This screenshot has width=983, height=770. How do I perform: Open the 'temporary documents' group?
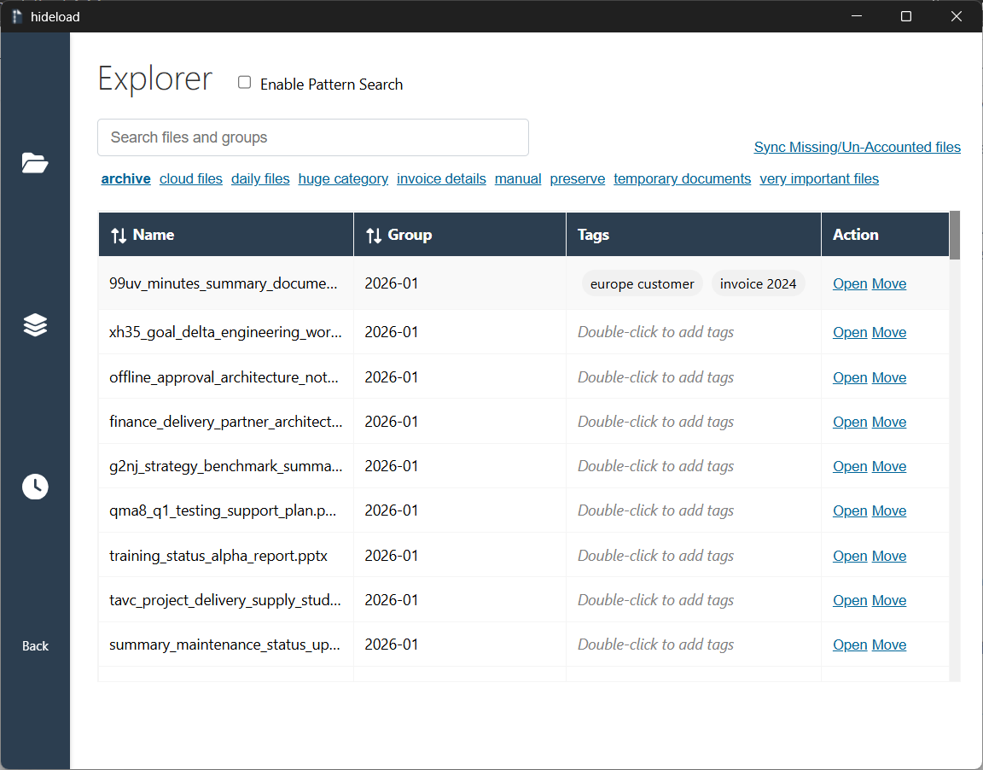point(682,178)
